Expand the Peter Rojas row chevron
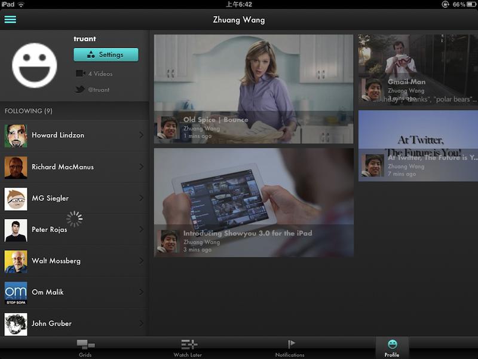Screen dimensions: 478x359 (x=141, y=229)
